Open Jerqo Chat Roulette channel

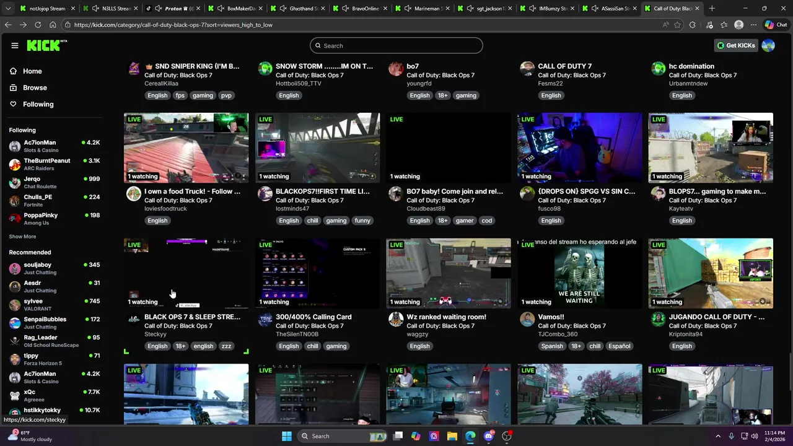click(x=54, y=183)
